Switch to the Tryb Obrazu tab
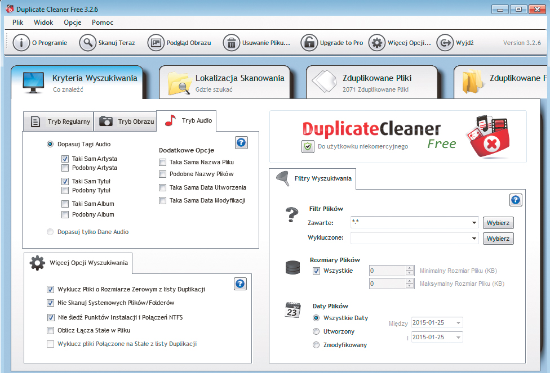The image size is (550, 373). pyautogui.click(x=126, y=122)
